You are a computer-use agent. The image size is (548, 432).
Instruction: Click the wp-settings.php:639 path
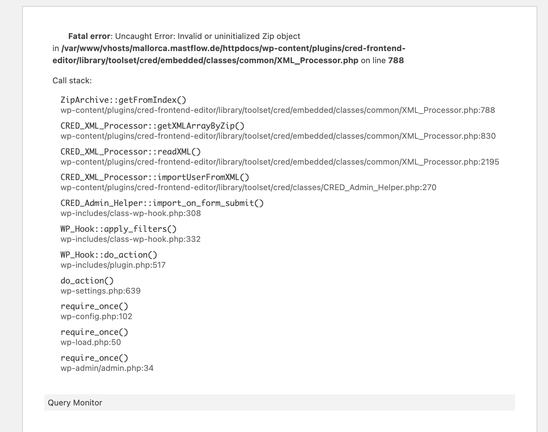tap(101, 291)
